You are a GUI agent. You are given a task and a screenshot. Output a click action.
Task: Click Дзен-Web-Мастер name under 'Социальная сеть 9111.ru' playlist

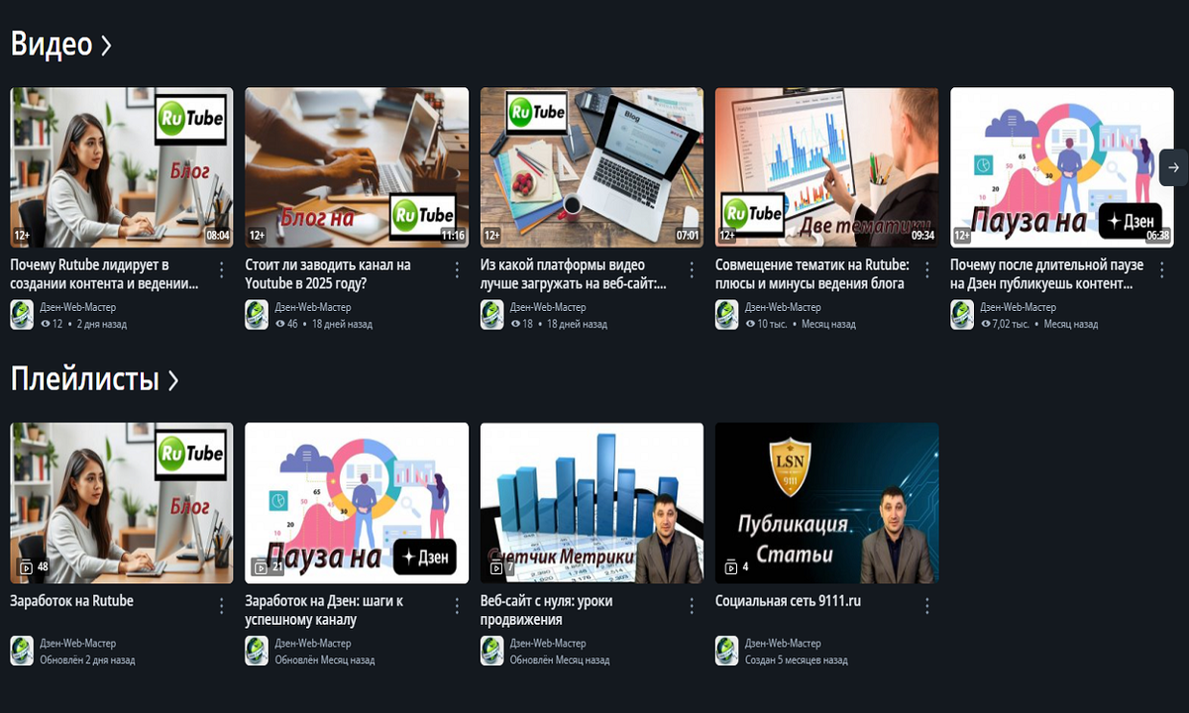pos(783,644)
